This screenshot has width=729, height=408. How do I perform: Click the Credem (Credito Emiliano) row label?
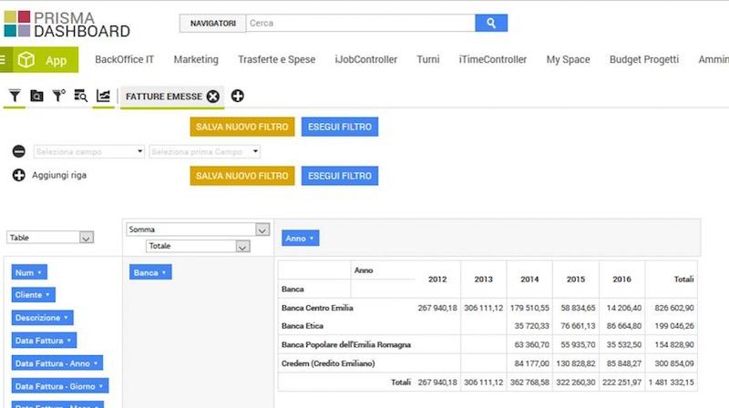click(328, 363)
